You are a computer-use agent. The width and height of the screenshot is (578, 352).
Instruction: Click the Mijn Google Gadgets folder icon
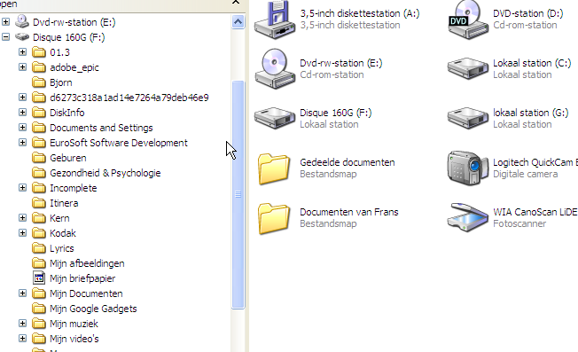[x=39, y=309]
